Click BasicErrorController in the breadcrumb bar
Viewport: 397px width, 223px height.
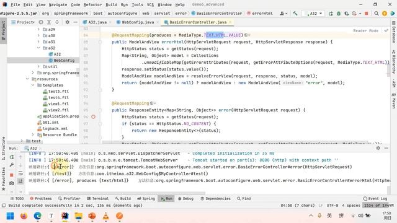[216, 14]
